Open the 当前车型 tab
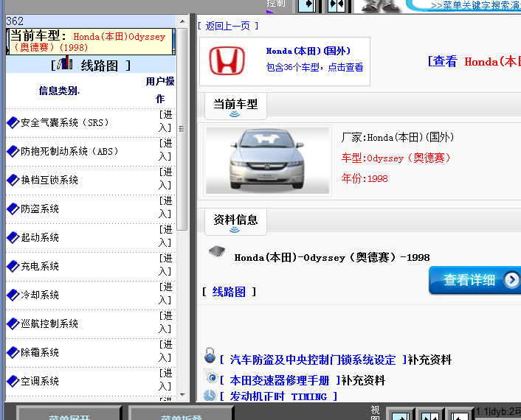 [235, 106]
